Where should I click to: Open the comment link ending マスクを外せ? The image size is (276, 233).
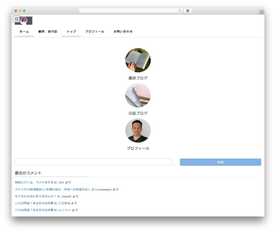pos(34,182)
